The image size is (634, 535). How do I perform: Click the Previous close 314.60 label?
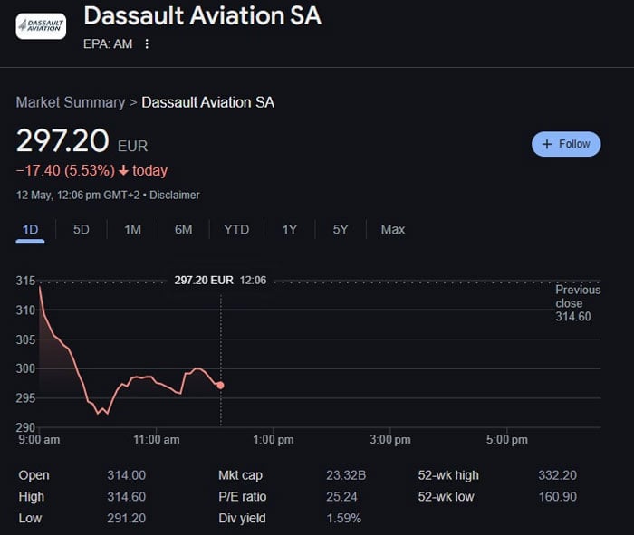(578, 303)
